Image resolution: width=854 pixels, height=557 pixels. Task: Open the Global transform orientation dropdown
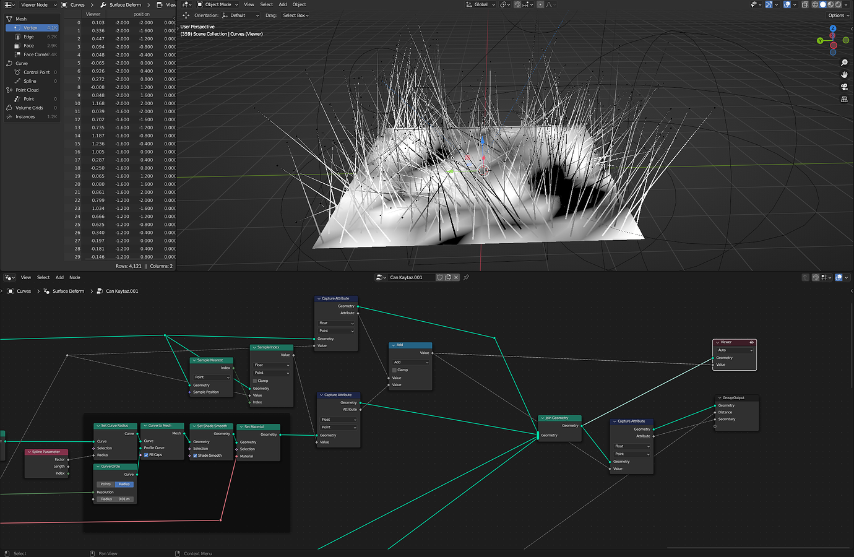(480, 4)
